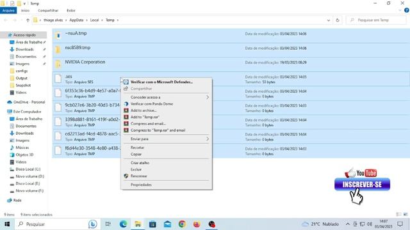Open Task View on the taskbar
Viewport: 410px width, 230px height.
point(108,224)
